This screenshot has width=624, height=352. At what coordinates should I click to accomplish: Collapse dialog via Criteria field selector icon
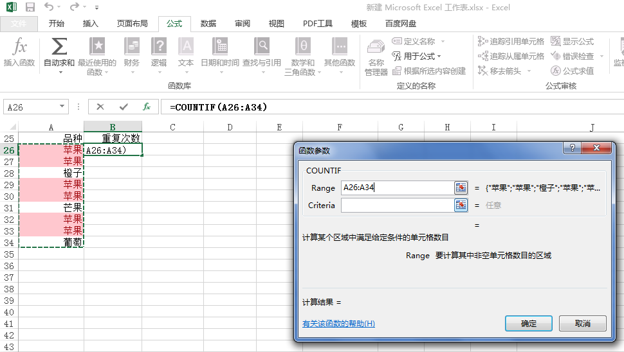click(461, 205)
